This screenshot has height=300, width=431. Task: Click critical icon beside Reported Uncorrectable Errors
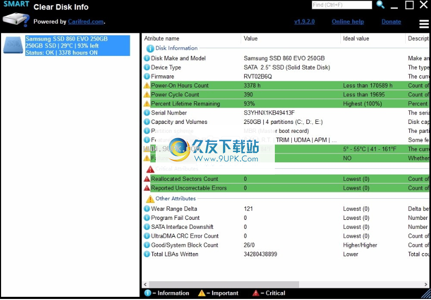click(147, 188)
